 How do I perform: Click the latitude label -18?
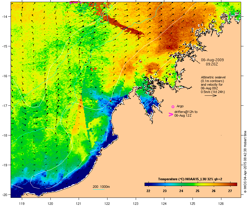click(x=4, y=135)
